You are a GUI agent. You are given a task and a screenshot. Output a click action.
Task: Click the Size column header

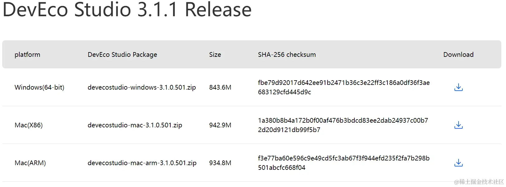[215, 55]
